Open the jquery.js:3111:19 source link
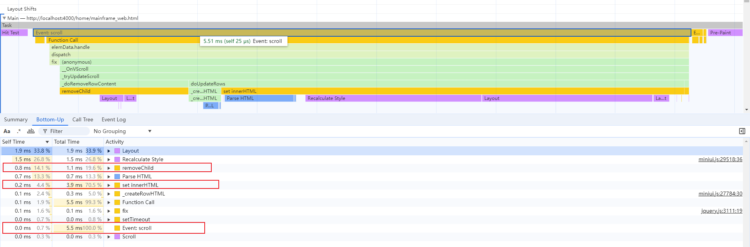 722,211
